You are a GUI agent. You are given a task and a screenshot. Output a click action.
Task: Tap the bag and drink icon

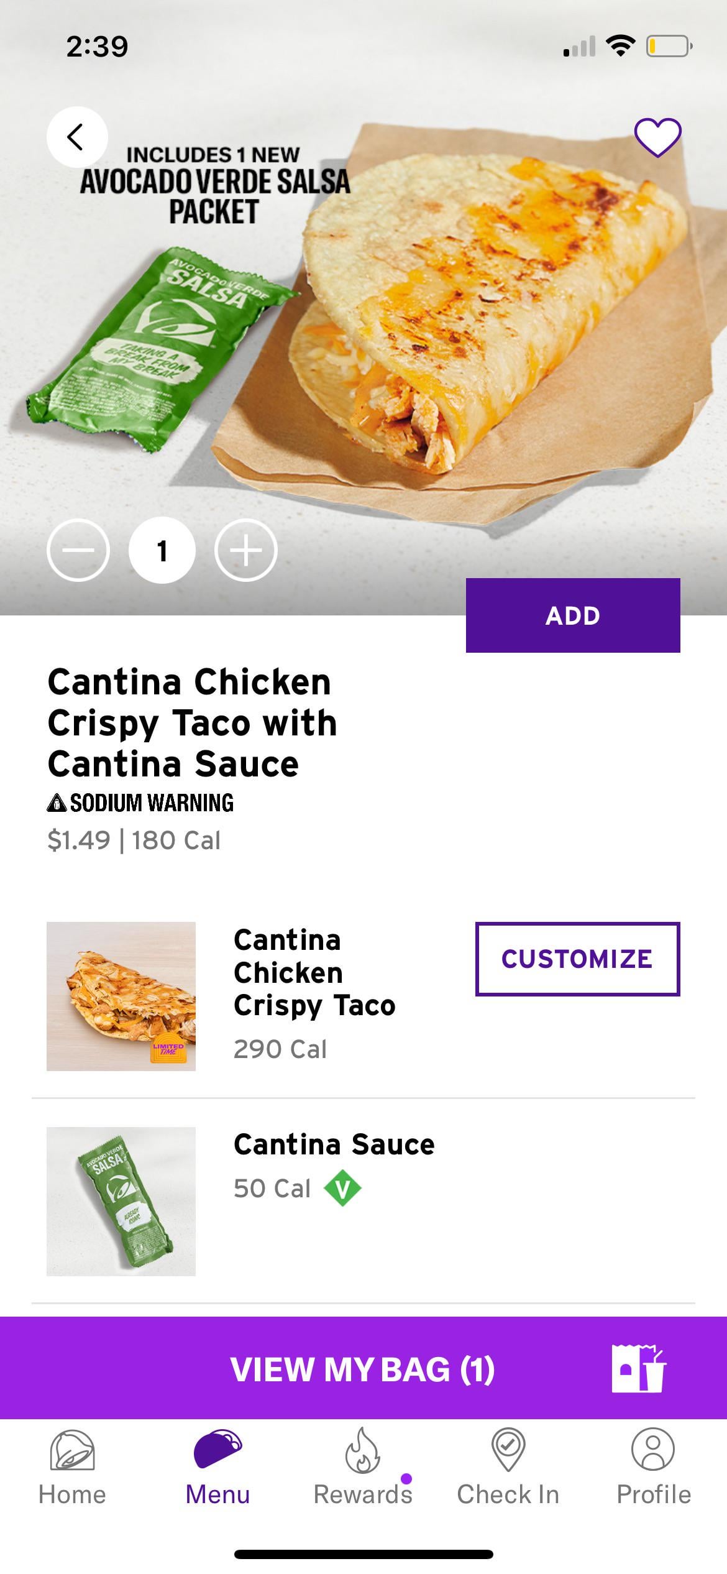pos(638,1368)
